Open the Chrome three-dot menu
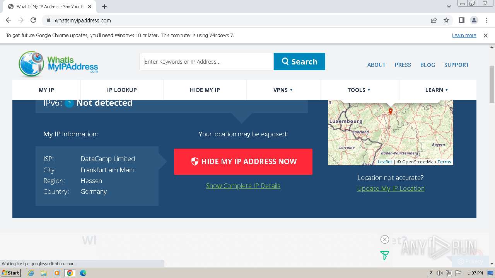Viewport: 495px width, 278px height. tap(486, 20)
